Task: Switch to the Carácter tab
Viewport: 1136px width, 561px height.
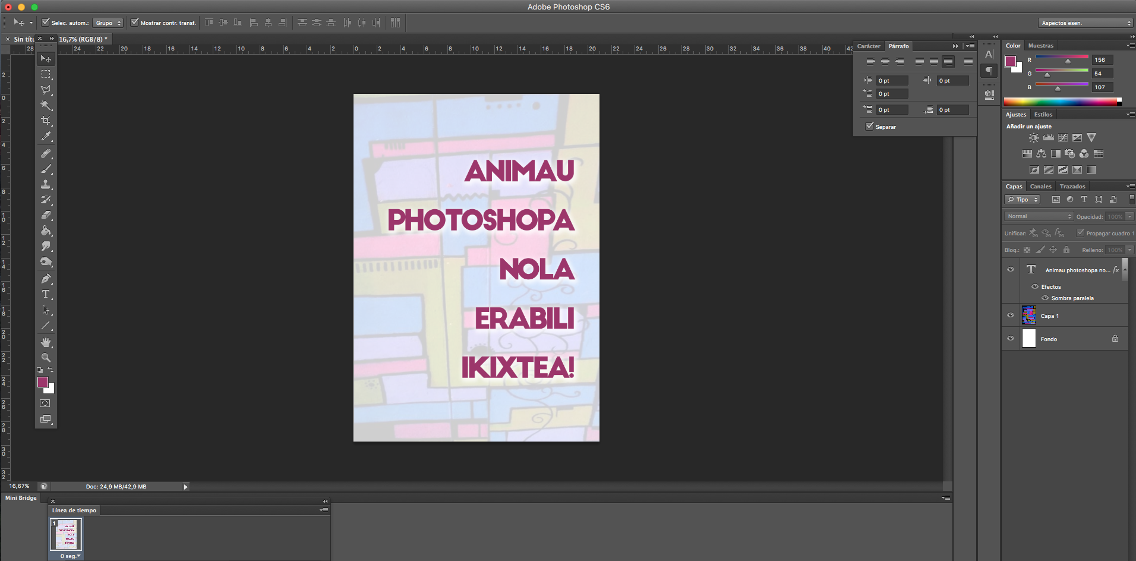Action: [x=869, y=46]
